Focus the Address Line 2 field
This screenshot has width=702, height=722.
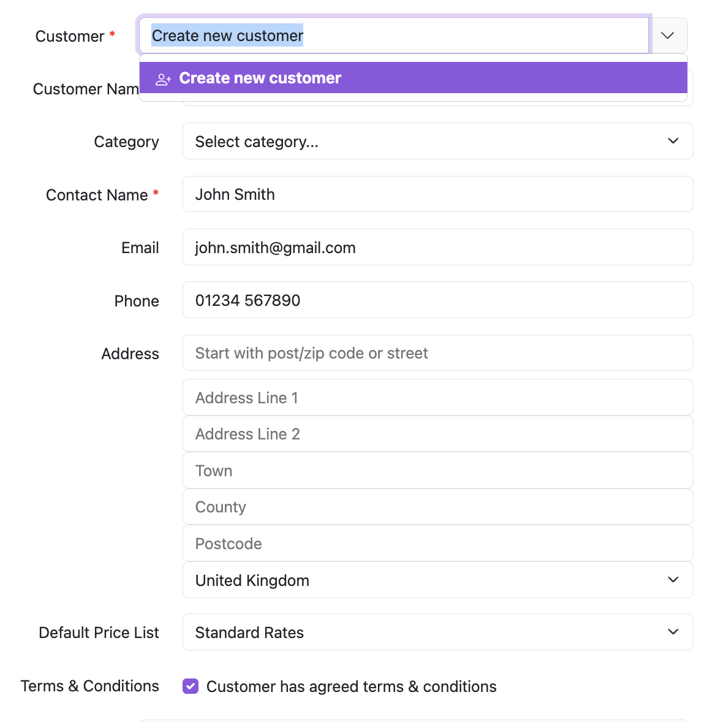pos(437,434)
